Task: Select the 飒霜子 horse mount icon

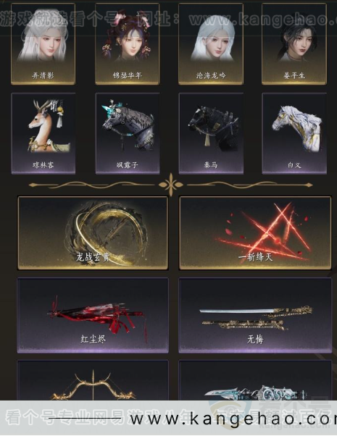Action: tap(128, 133)
